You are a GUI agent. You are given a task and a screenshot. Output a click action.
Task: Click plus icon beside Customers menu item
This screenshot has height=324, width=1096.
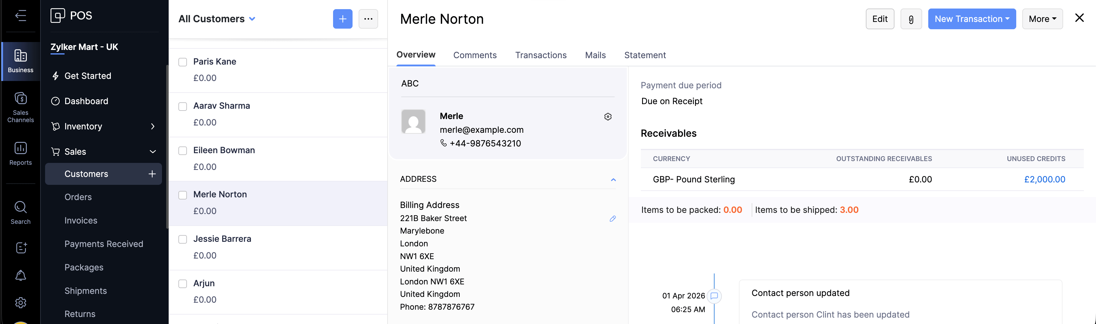point(152,174)
